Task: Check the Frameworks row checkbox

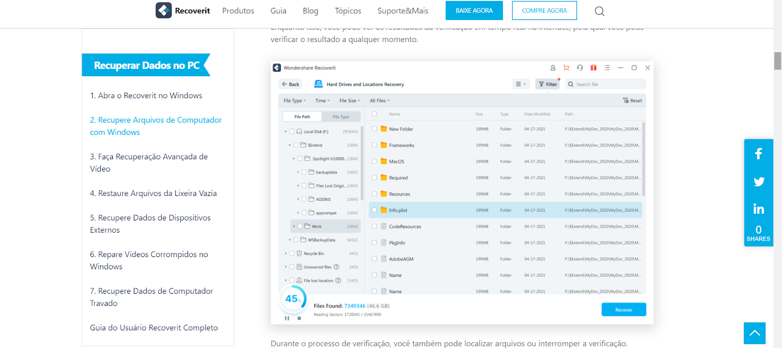Action: click(374, 145)
